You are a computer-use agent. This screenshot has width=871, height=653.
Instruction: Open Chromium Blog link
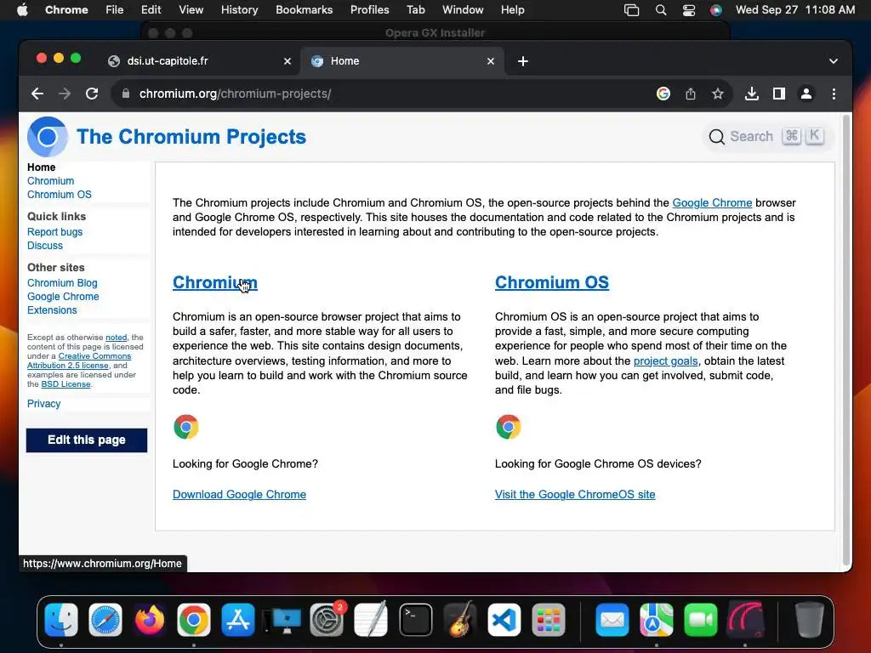point(62,283)
